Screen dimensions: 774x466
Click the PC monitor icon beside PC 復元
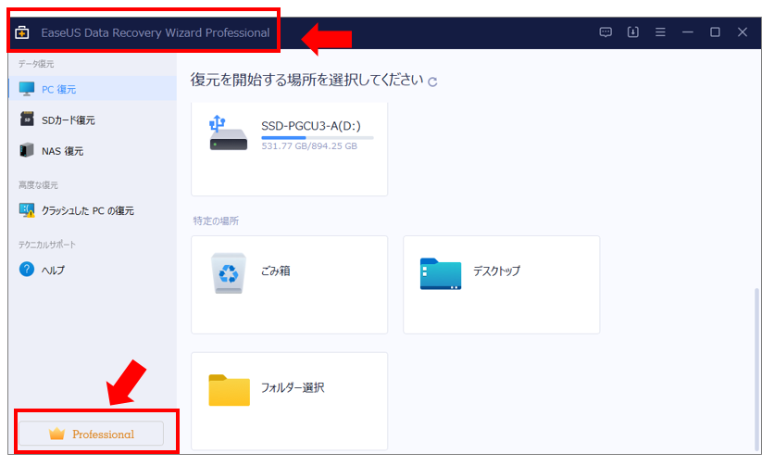click(27, 89)
